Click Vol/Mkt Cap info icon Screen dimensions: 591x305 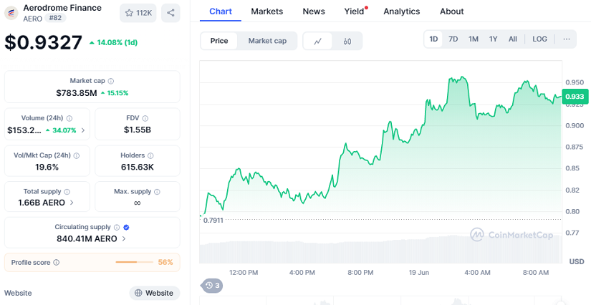[x=77, y=155]
